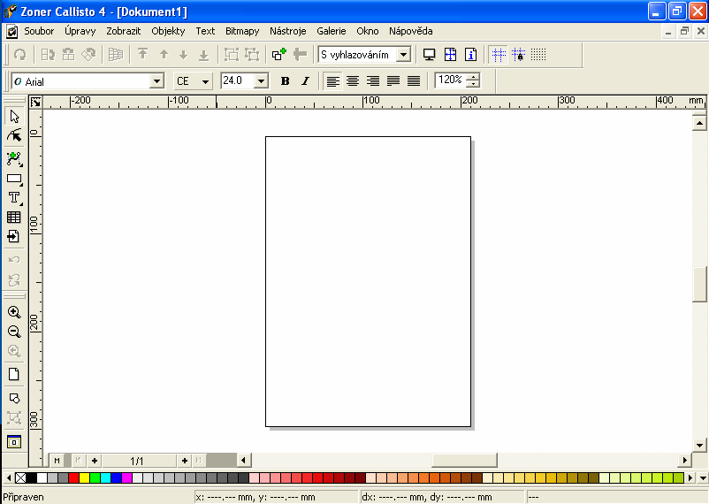The width and height of the screenshot is (709, 504).
Task: Select the Text tool
Action: (14, 198)
